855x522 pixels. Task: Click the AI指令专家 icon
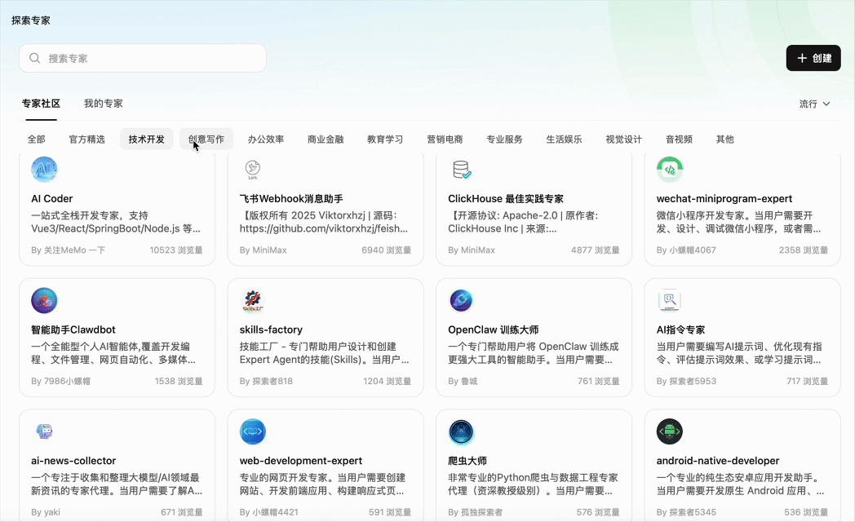(x=670, y=301)
